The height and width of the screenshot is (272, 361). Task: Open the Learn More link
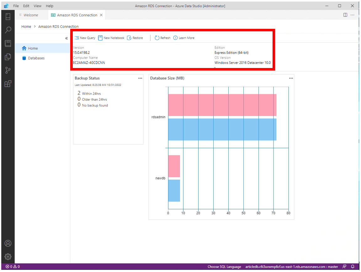pyautogui.click(x=184, y=38)
